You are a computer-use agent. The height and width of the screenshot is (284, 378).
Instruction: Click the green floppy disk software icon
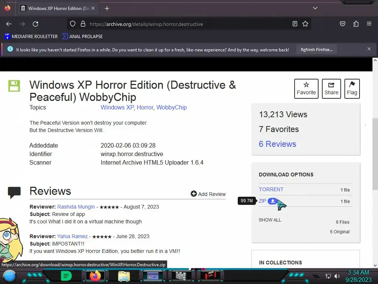[x=14, y=86]
